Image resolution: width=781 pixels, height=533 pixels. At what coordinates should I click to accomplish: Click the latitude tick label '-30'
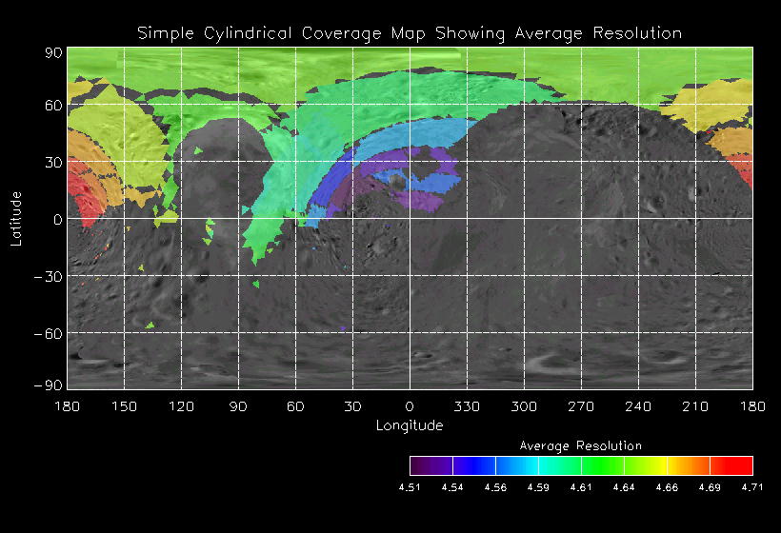[48, 277]
